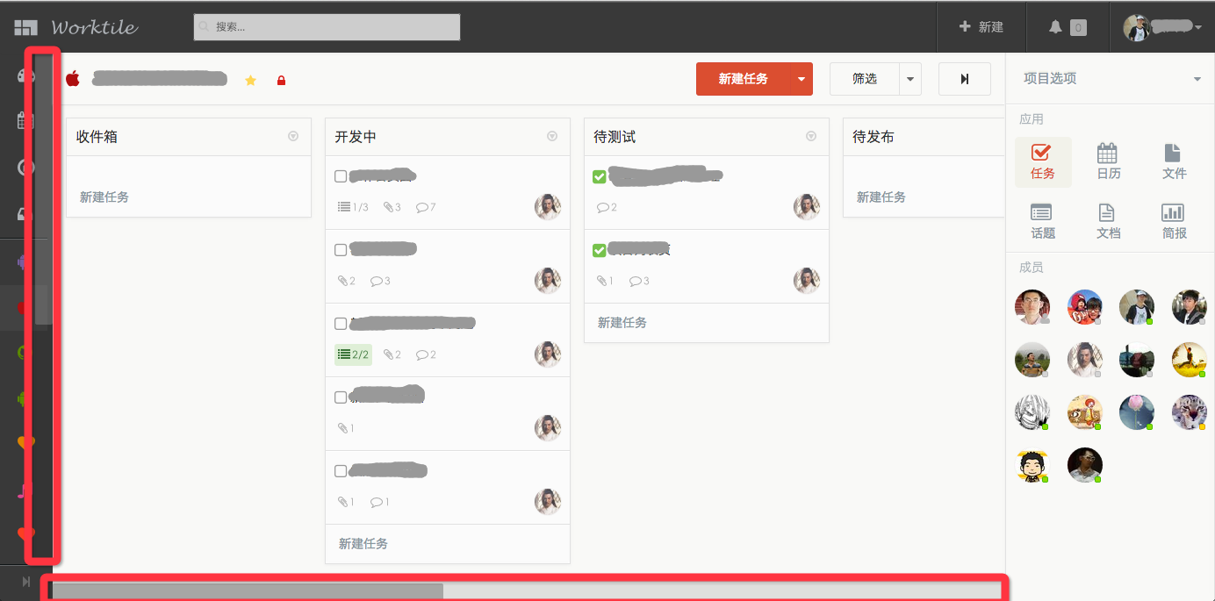
Task: Click the black-and-white manga member avatar
Action: coord(1032,412)
